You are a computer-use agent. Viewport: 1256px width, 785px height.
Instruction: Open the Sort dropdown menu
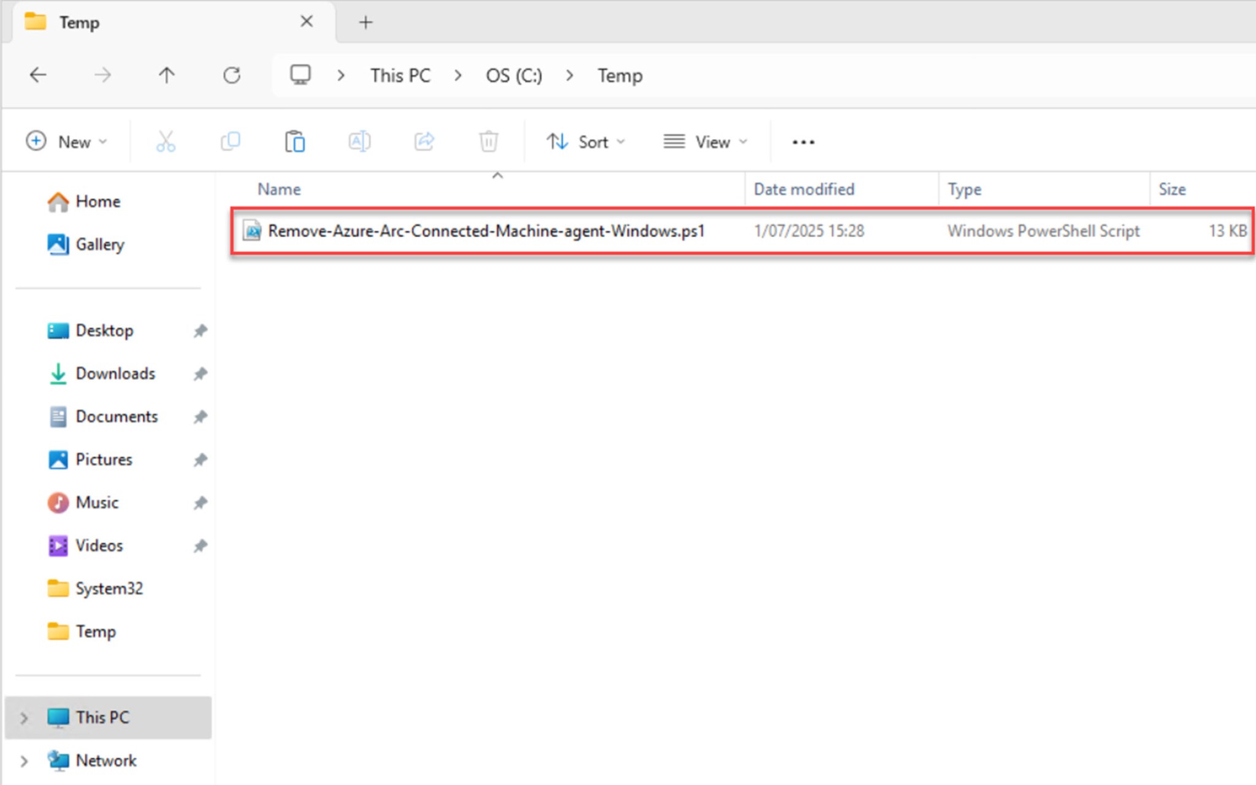click(x=586, y=142)
